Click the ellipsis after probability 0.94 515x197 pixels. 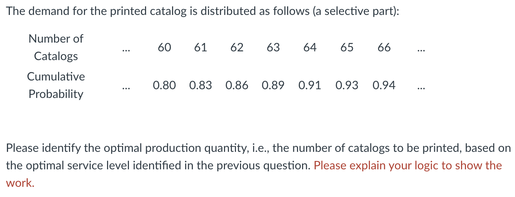point(421,88)
